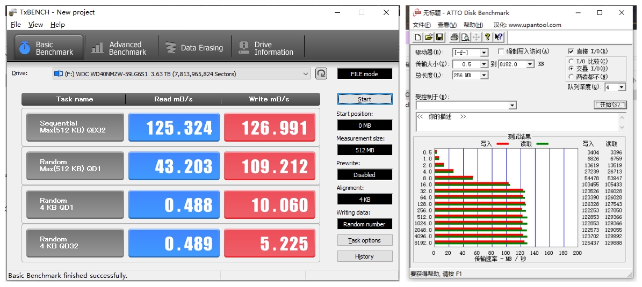Click the Print icon in ATTO toolbar
The image size is (642, 287).
455,37
